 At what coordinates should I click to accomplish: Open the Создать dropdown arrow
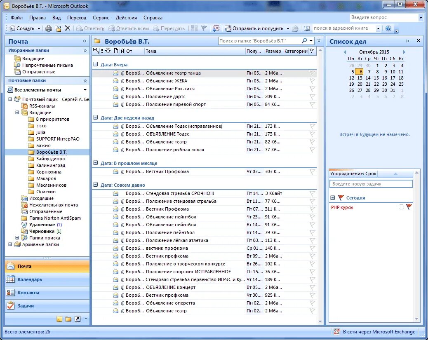[x=39, y=28]
